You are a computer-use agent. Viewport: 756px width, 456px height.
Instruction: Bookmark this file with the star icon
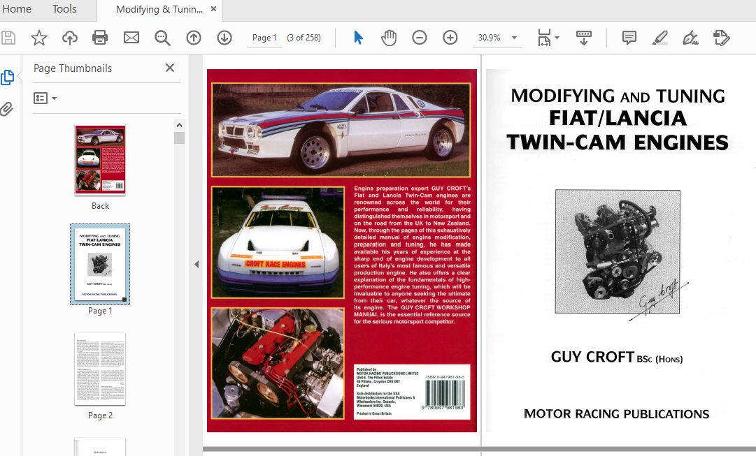39,38
